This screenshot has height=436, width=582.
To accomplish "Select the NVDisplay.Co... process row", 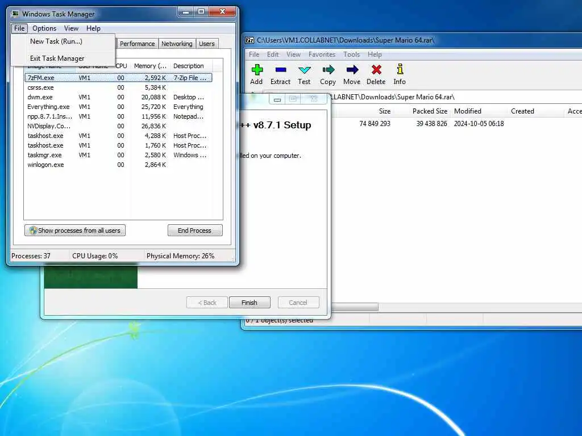I will pyautogui.click(x=118, y=126).
